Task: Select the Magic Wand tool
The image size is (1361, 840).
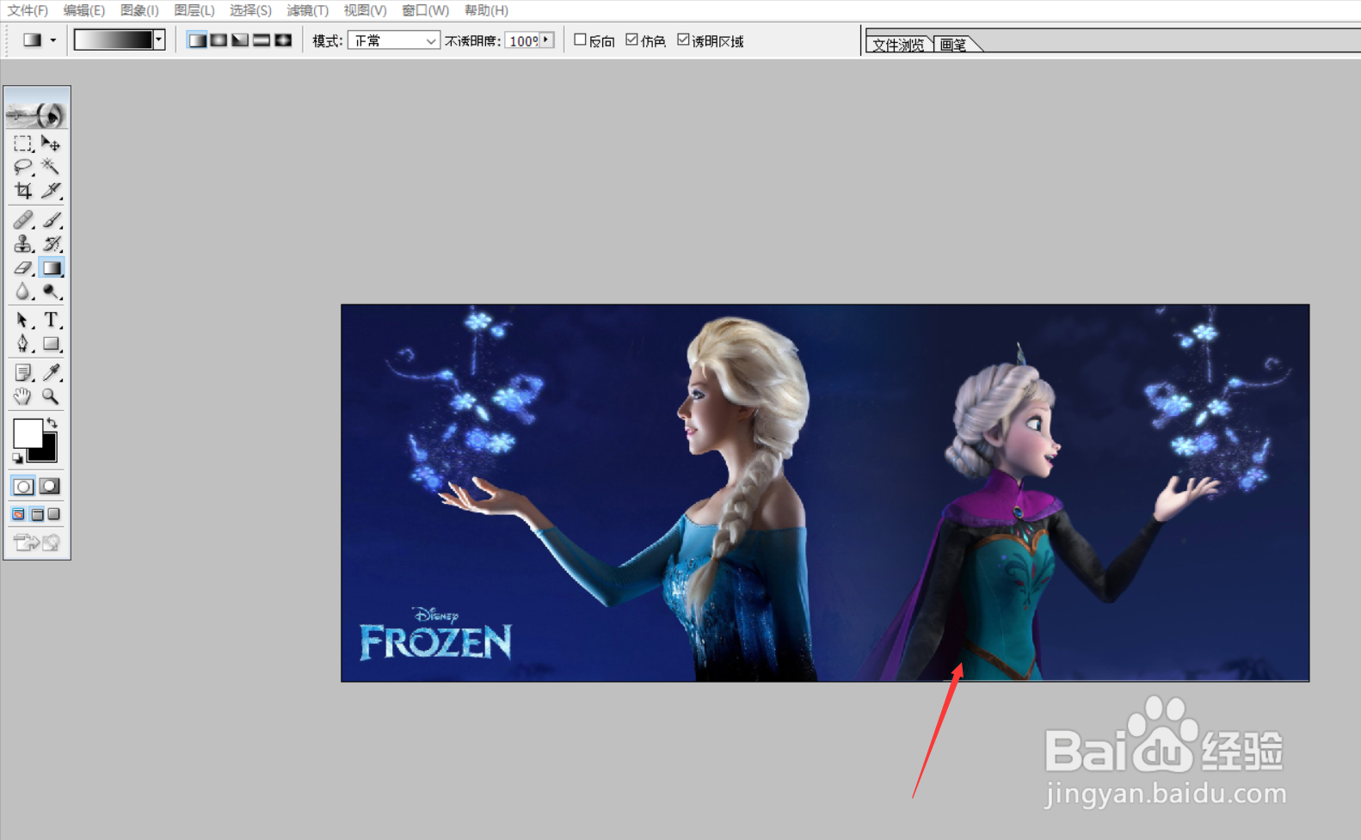Action: 51,167
